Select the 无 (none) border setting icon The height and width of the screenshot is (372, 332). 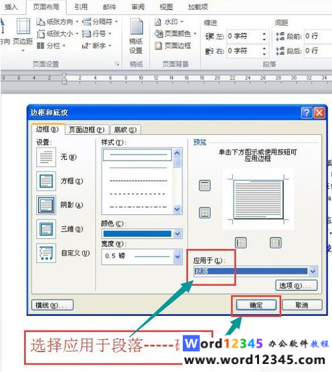(46, 157)
